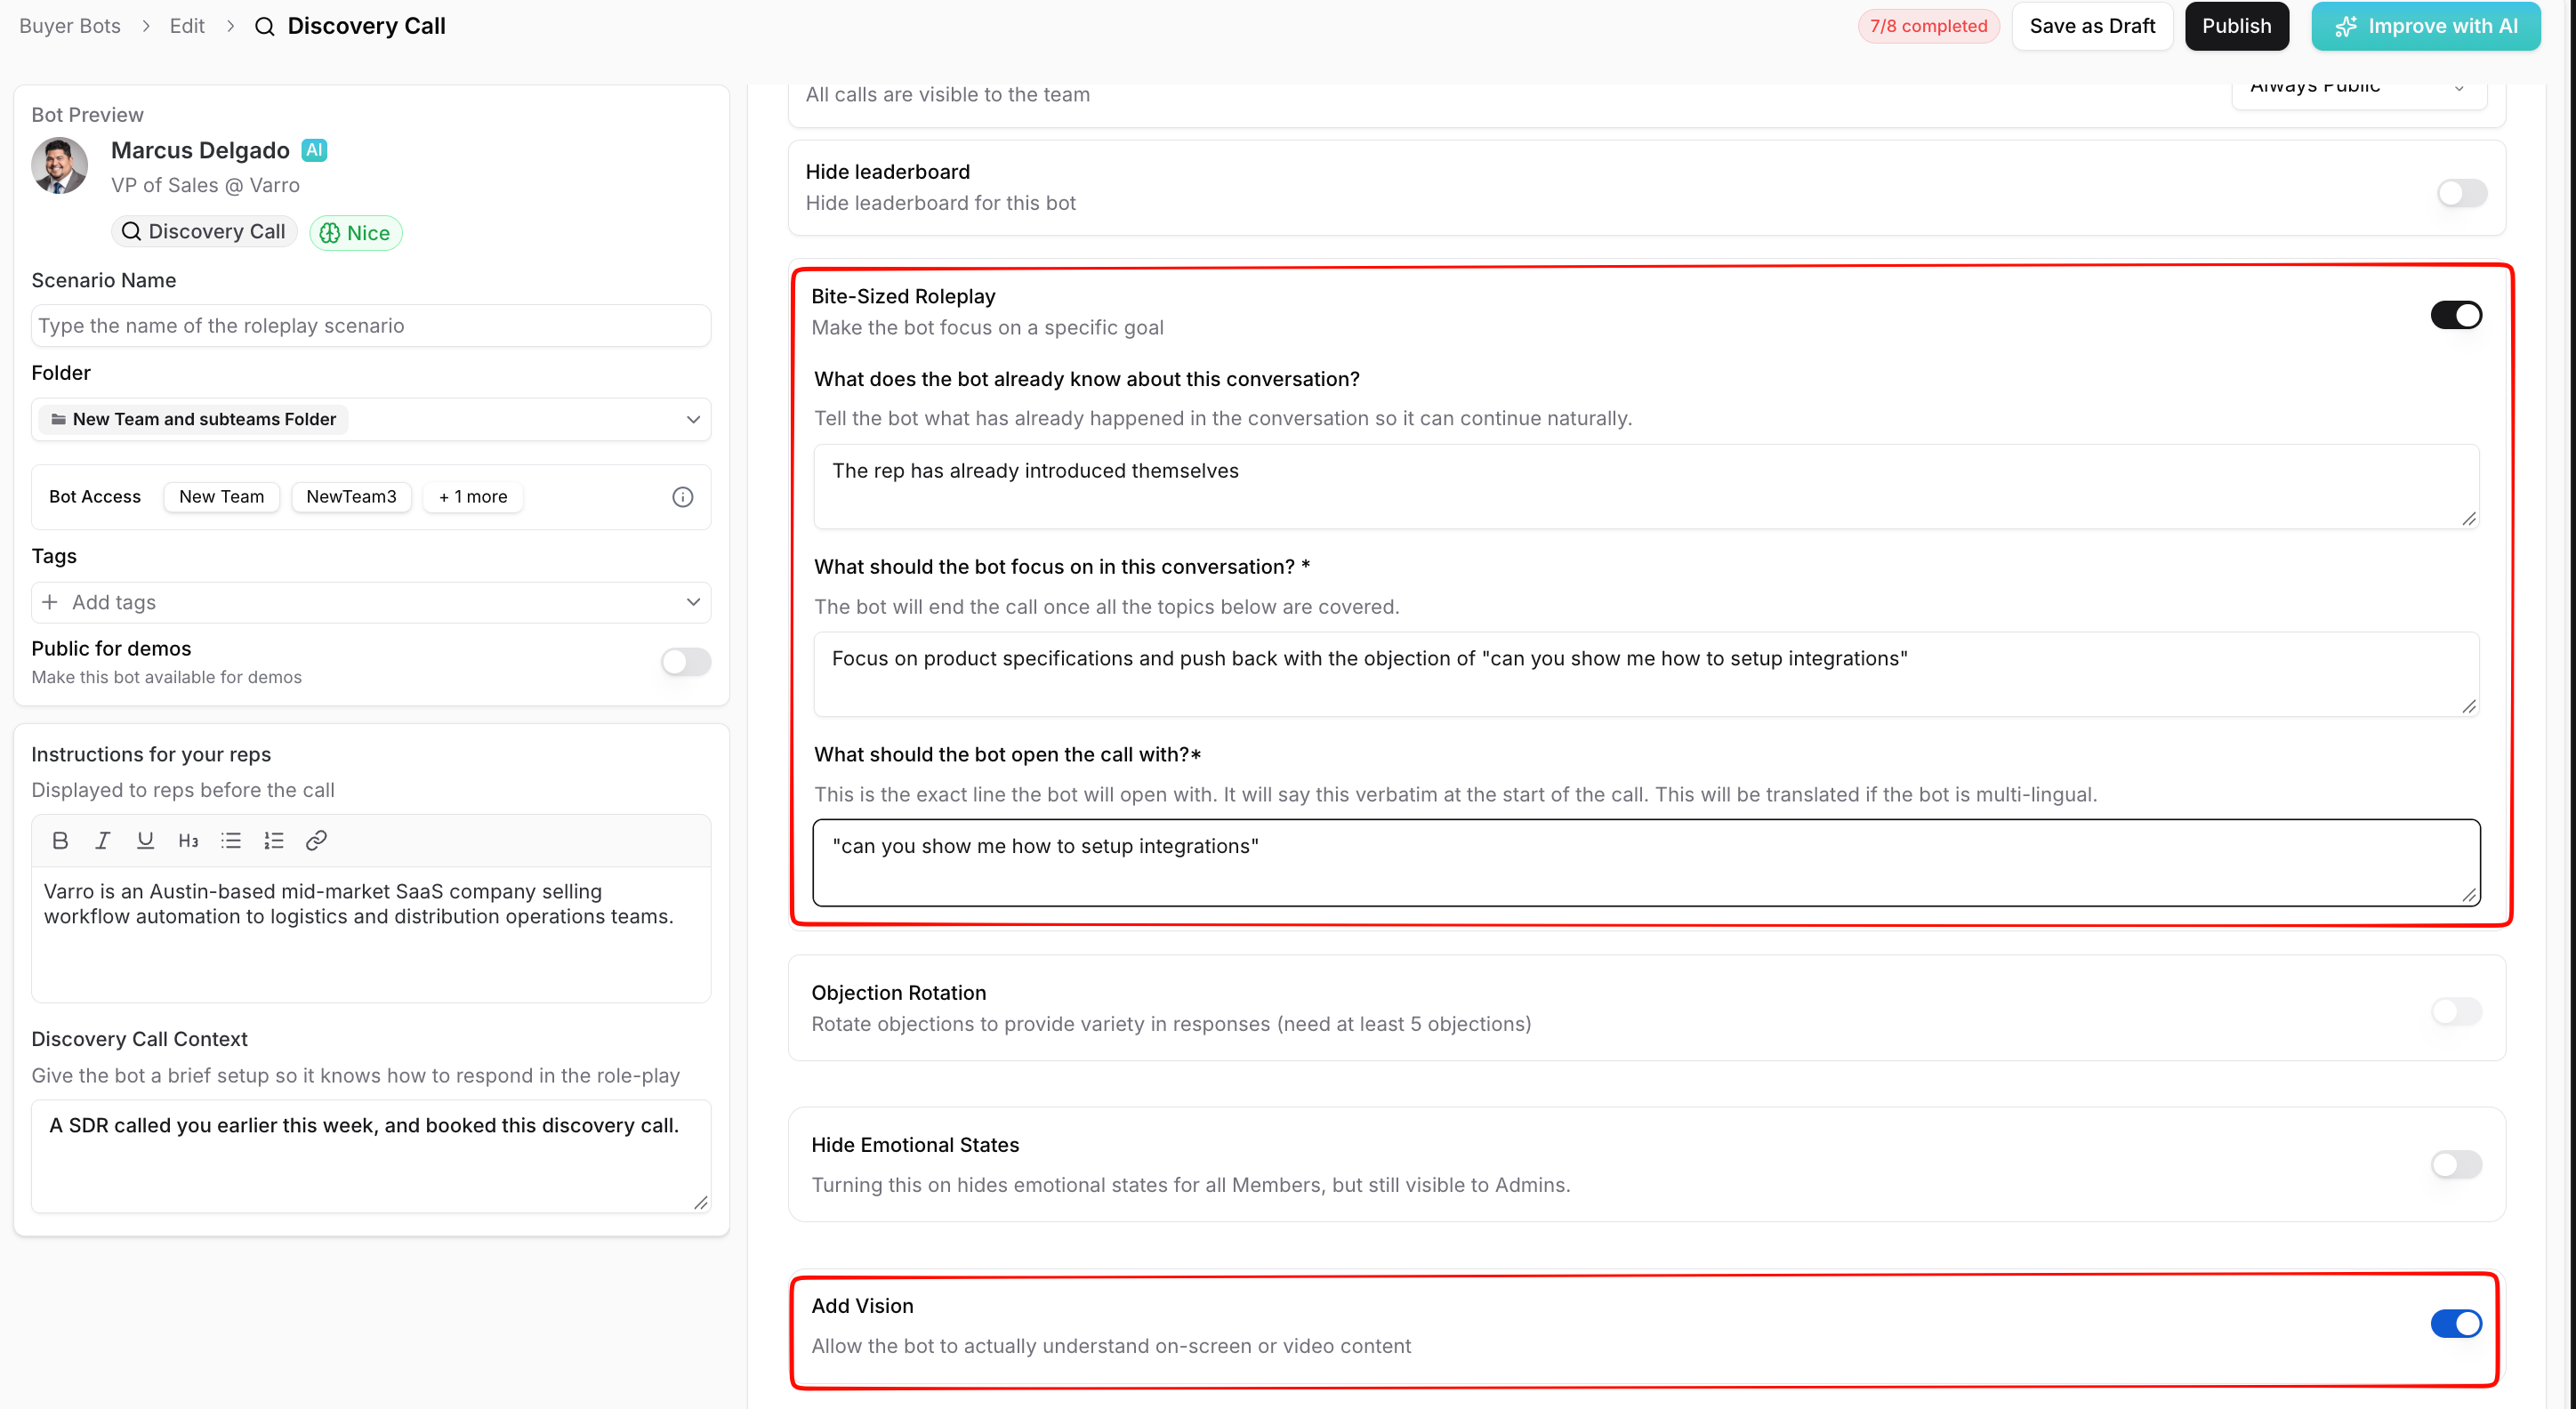The height and width of the screenshot is (1409, 2576).
Task: Apply H3 heading style
Action: 188,840
